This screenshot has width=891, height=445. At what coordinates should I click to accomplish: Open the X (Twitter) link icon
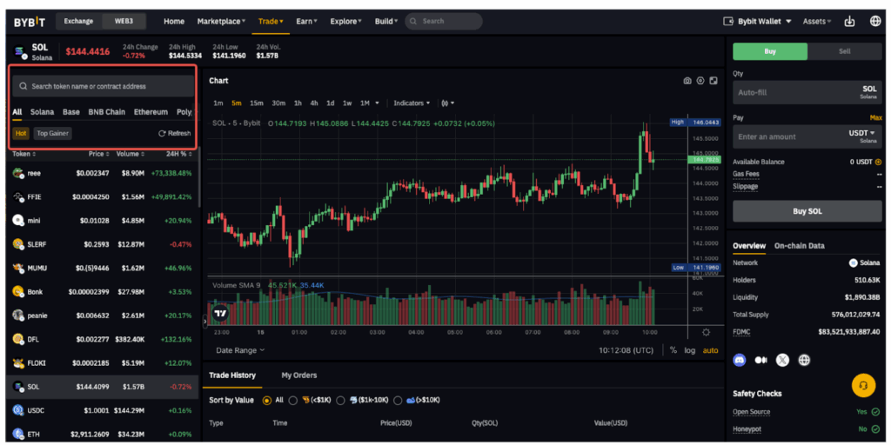tap(782, 359)
